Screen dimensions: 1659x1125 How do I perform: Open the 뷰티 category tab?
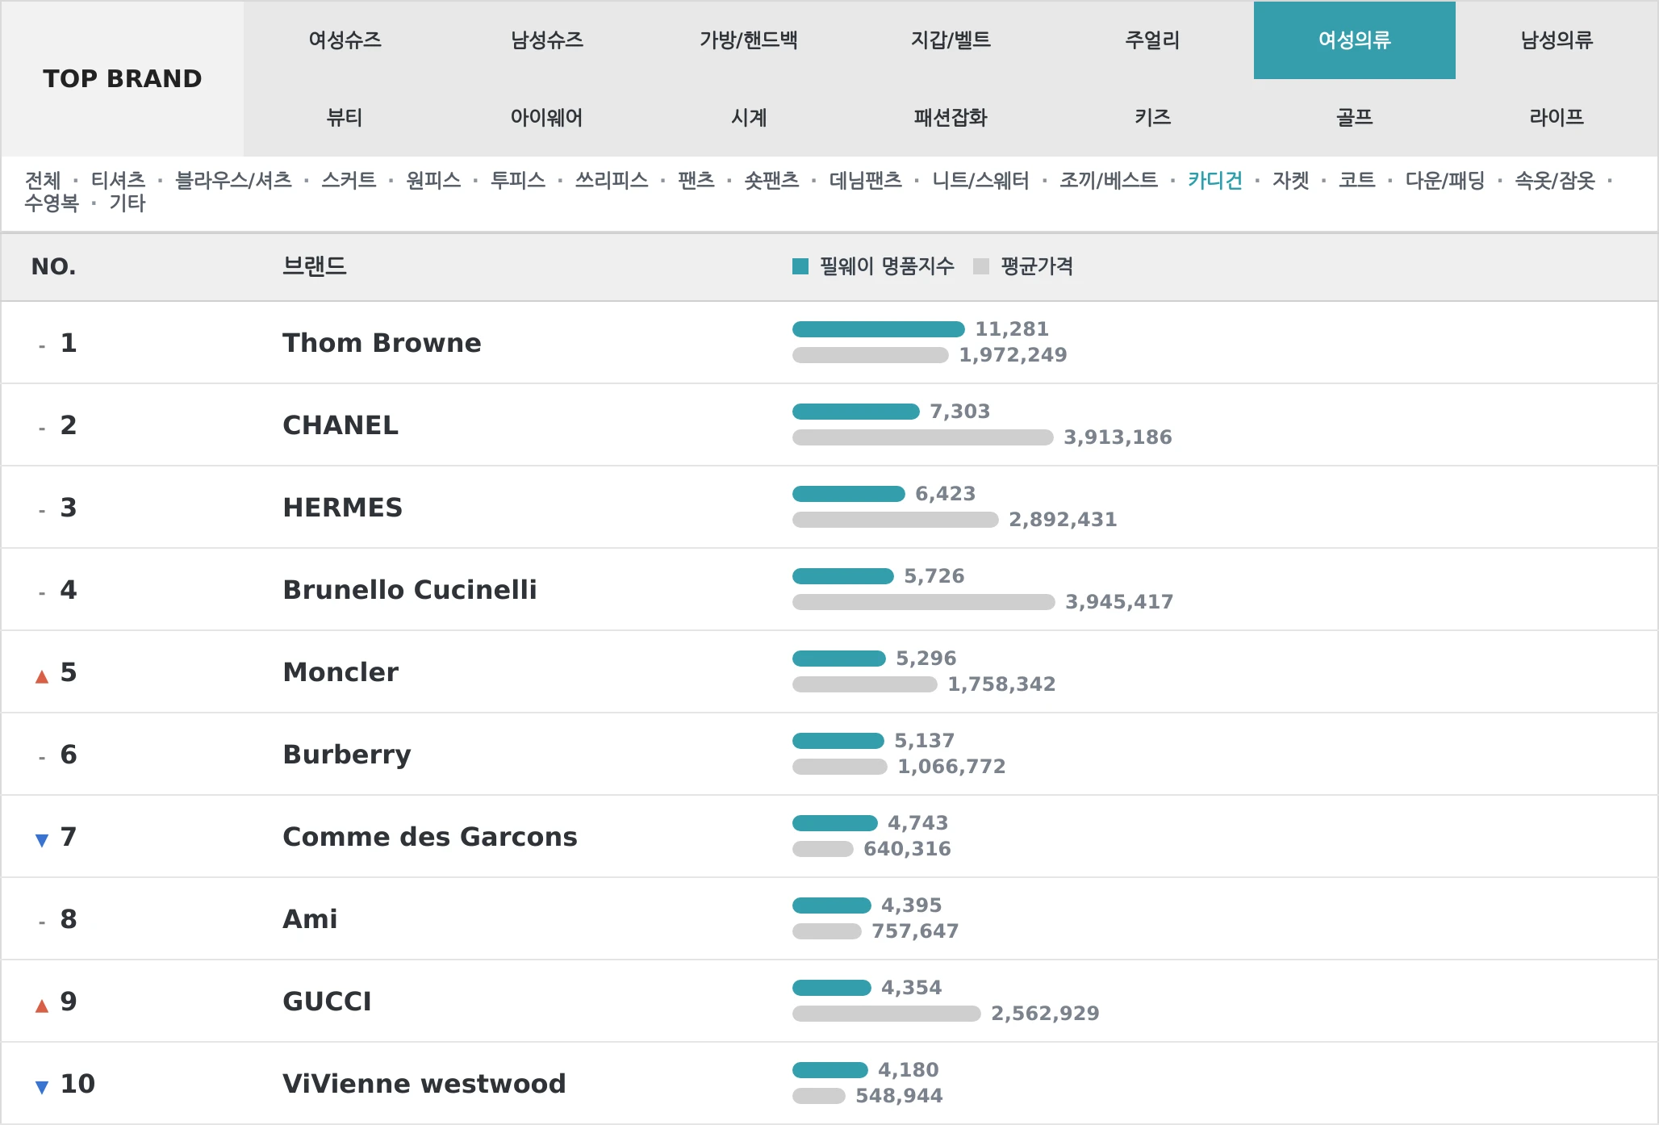(x=345, y=117)
